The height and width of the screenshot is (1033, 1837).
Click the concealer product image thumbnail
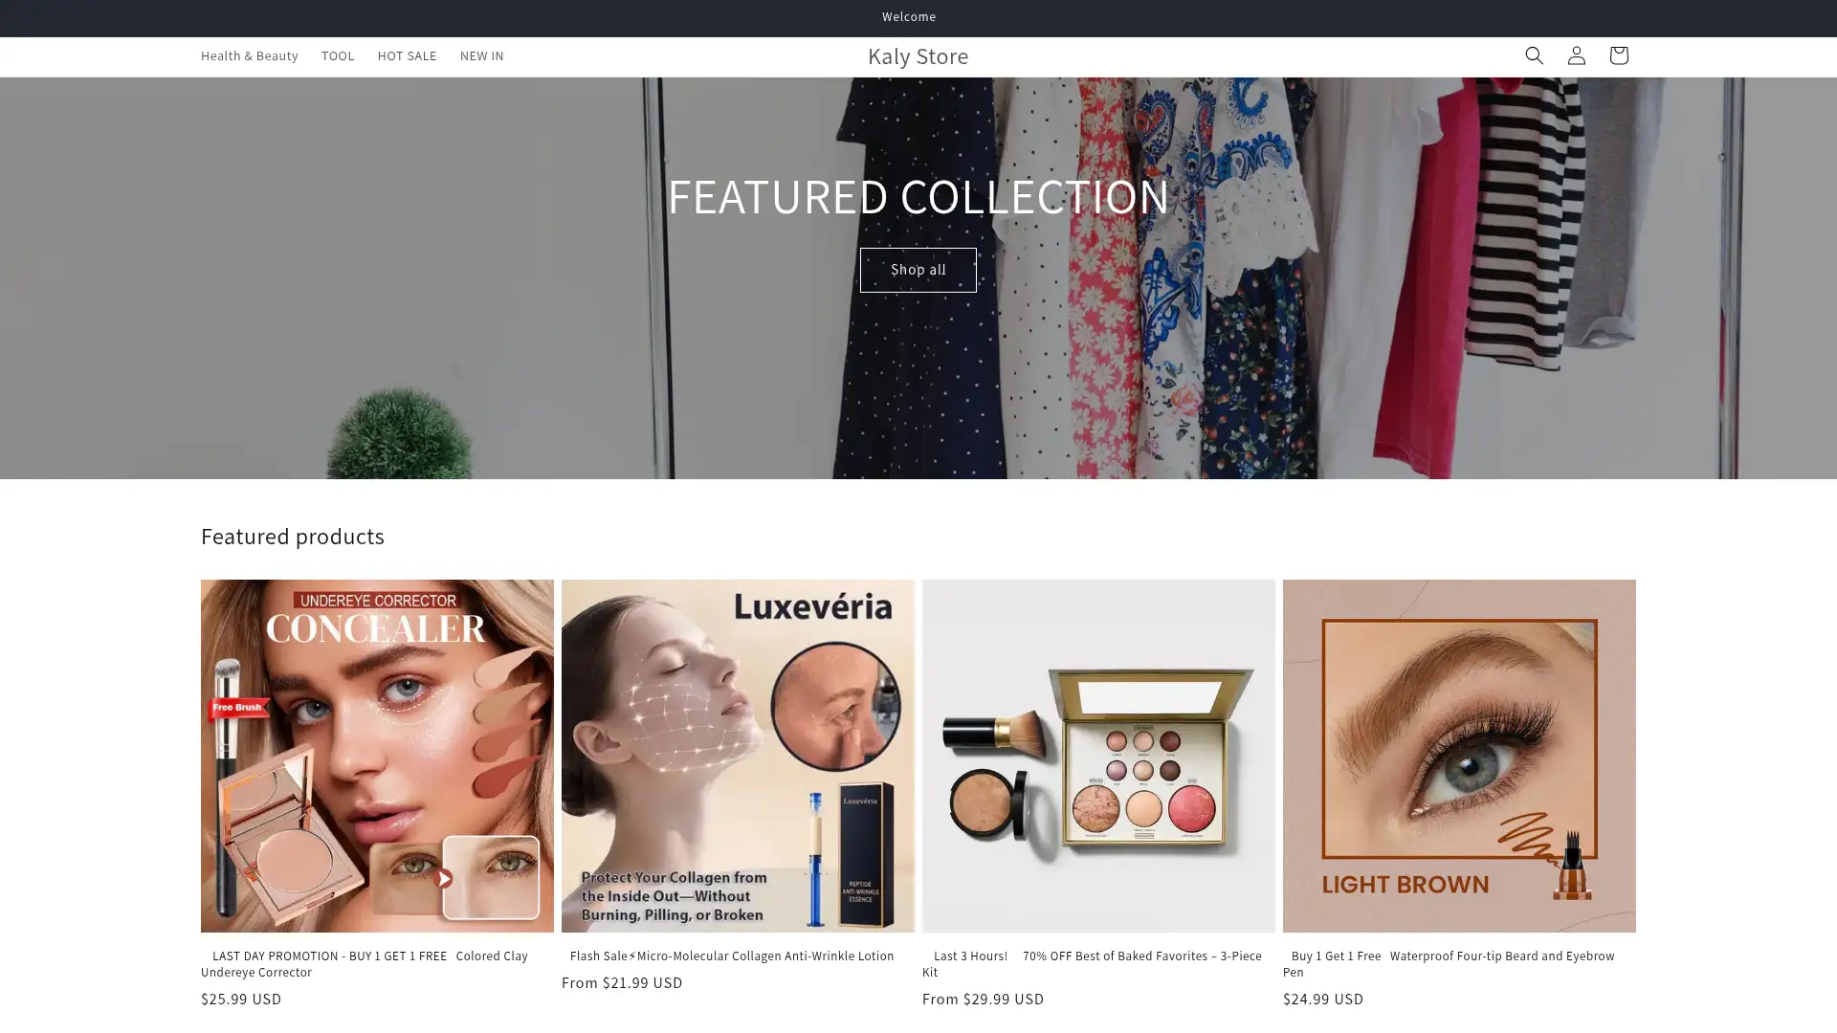pyautogui.click(x=377, y=755)
